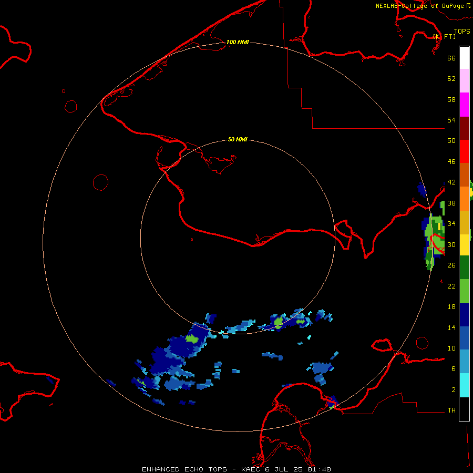Click the legend value 54

(x=451, y=120)
